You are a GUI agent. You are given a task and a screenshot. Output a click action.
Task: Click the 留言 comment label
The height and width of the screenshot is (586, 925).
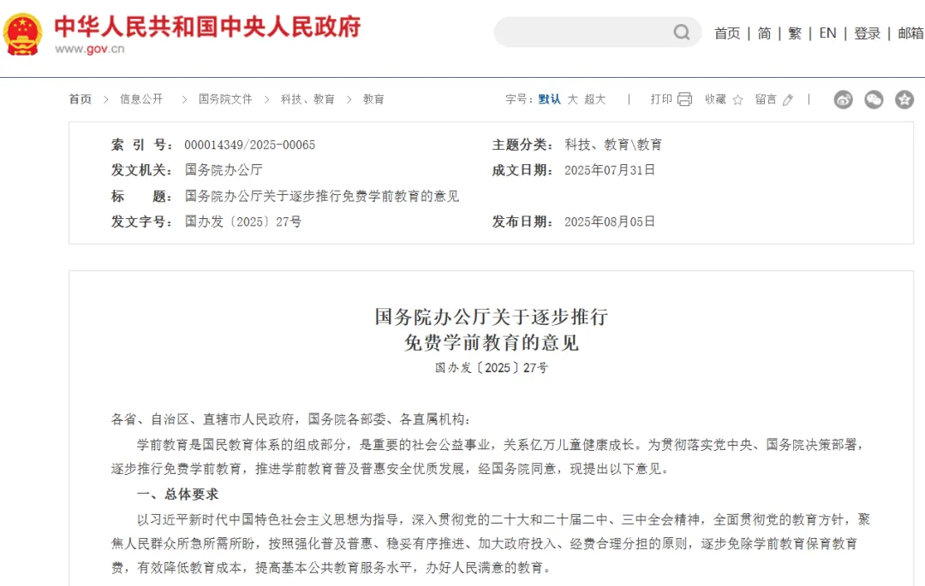click(766, 99)
